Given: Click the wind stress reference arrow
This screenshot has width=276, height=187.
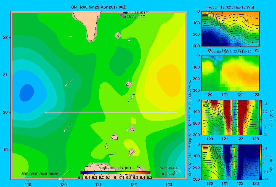Looking at the screenshot, I should [169, 171].
